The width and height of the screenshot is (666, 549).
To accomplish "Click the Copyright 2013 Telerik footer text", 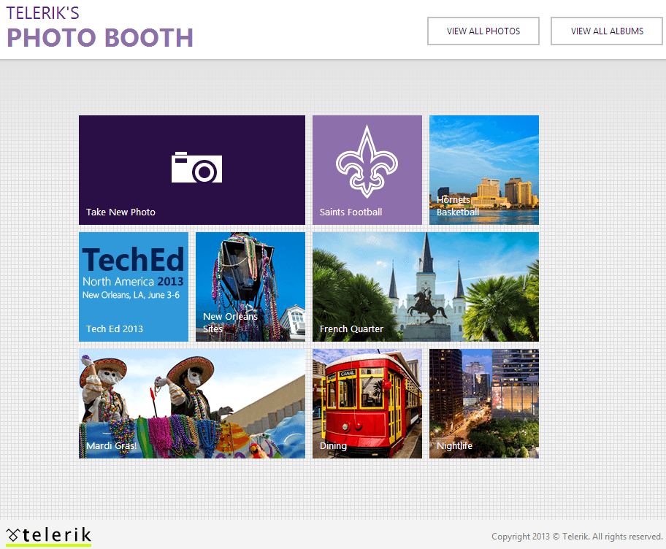I will [x=577, y=537].
